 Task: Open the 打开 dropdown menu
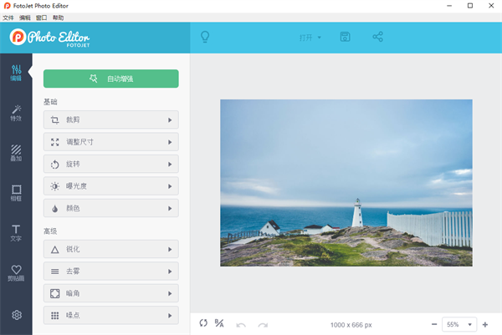(310, 38)
